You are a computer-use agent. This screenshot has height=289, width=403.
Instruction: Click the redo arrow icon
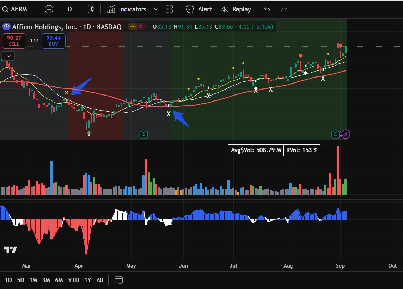[284, 9]
